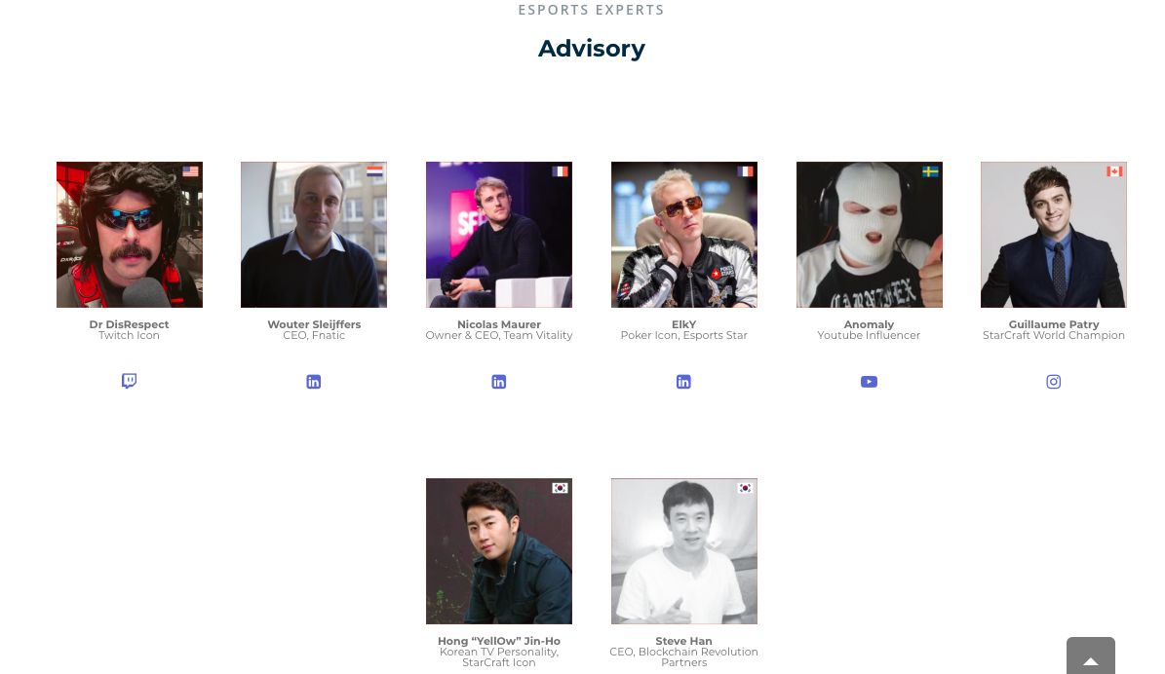Open ElkY's LinkedIn icon
The height and width of the screenshot is (674, 1165).
pyautogui.click(x=683, y=382)
